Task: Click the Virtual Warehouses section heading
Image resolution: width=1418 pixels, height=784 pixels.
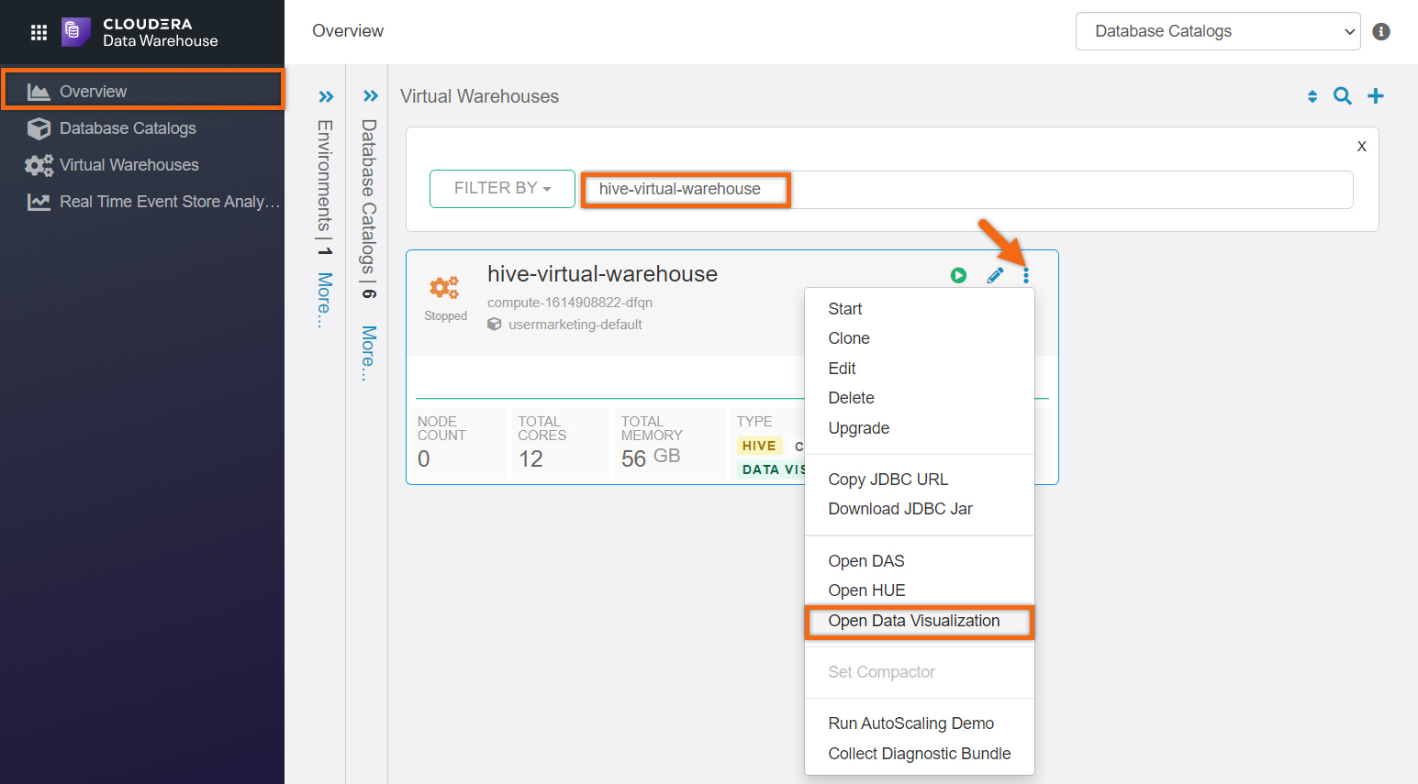Action: point(479,96)
